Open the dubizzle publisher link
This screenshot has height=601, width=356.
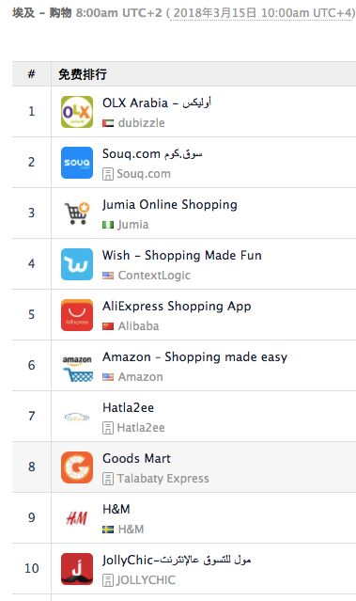pos(141,123)
